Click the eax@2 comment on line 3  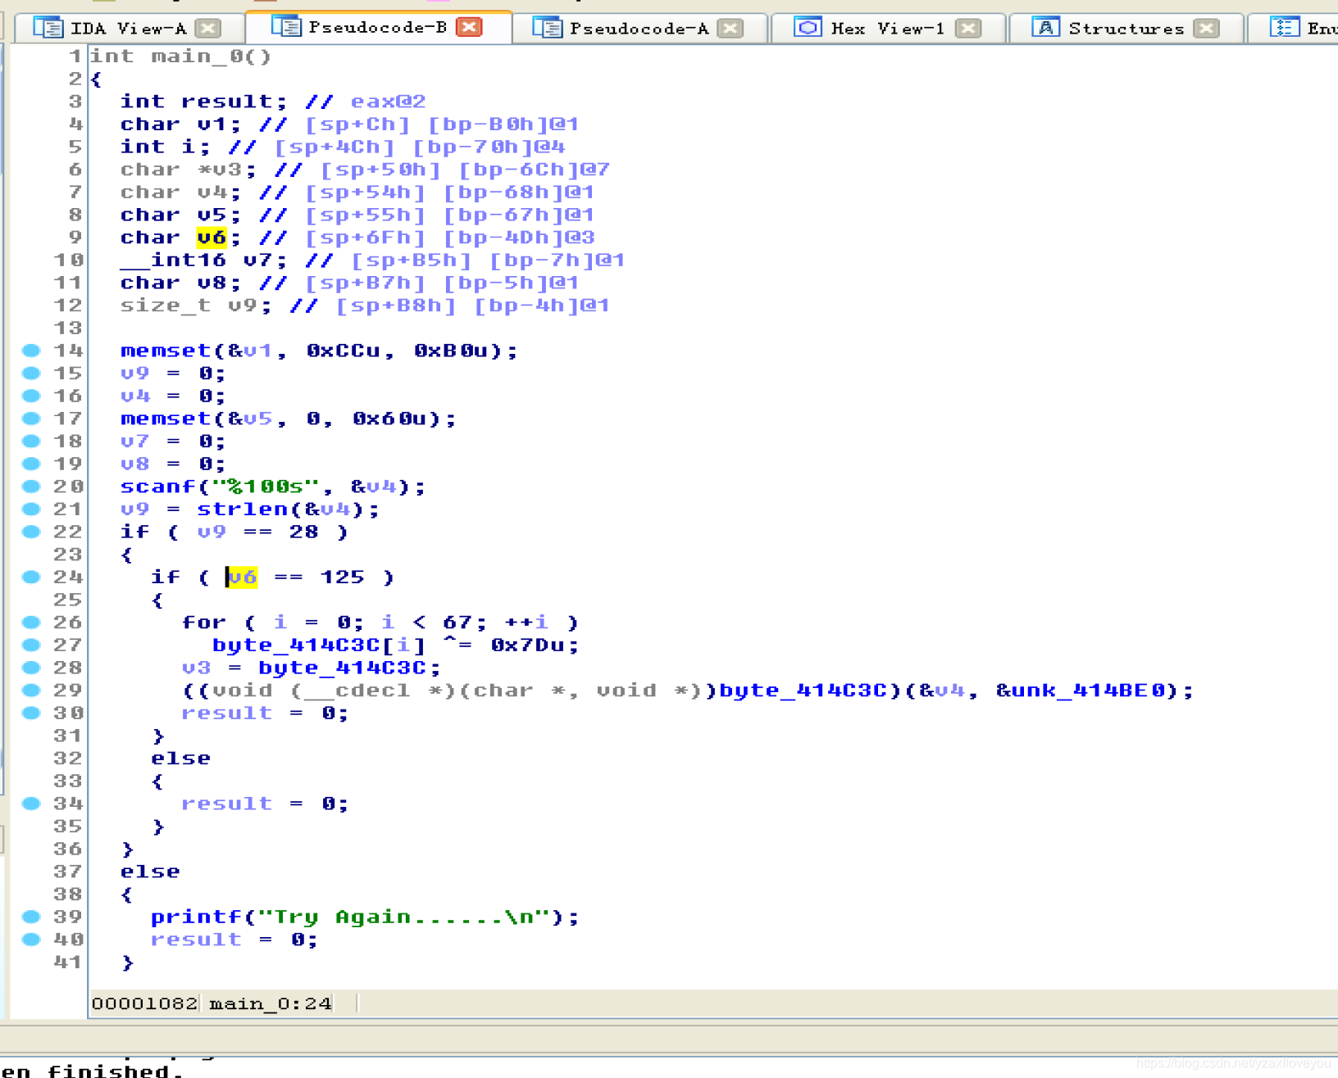[x=388, y=102]
